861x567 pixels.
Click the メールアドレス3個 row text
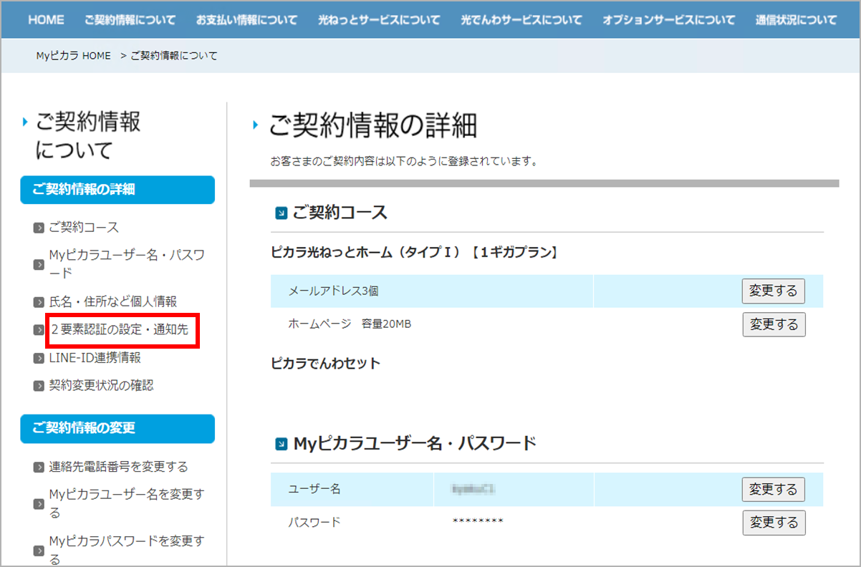(333, 291)
